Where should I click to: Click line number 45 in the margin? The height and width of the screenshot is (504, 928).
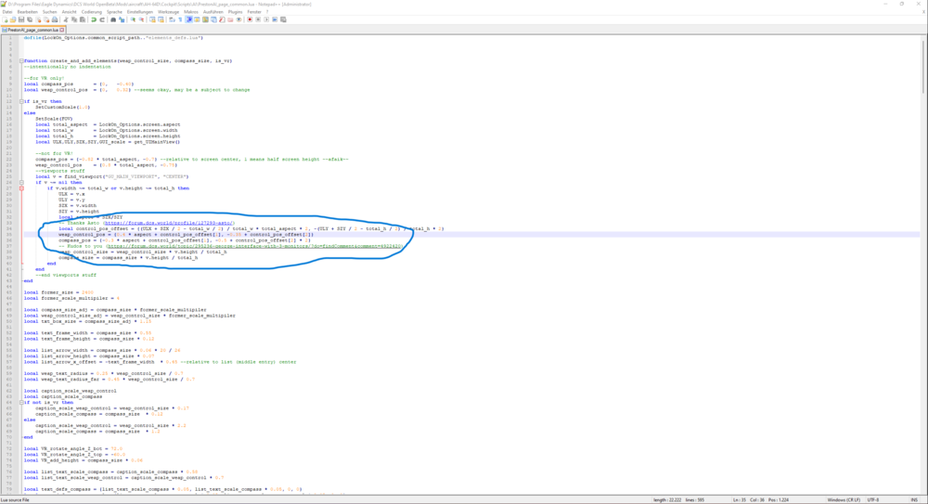click(9, 292)
